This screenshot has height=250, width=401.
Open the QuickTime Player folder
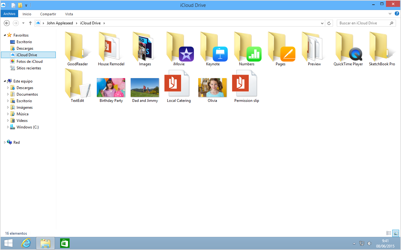(348, 49)
